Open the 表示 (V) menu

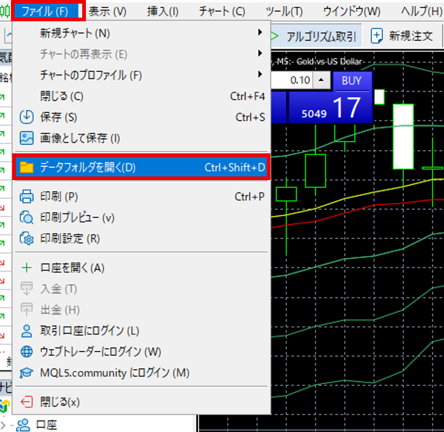(x=107, y=11)
